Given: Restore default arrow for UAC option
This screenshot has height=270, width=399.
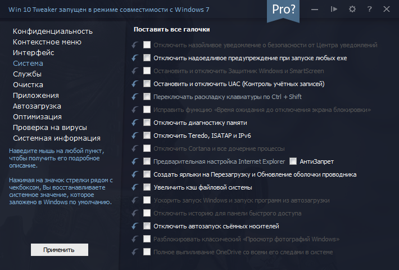Looking at the screenshot, I should [135, 84].
